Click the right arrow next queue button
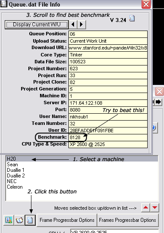The image size is (164, 233). coord(81,25)
